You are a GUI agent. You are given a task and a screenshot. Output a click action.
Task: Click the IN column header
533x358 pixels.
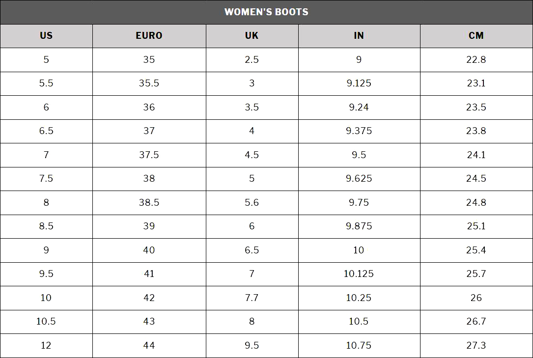click(x=359, y=36)
